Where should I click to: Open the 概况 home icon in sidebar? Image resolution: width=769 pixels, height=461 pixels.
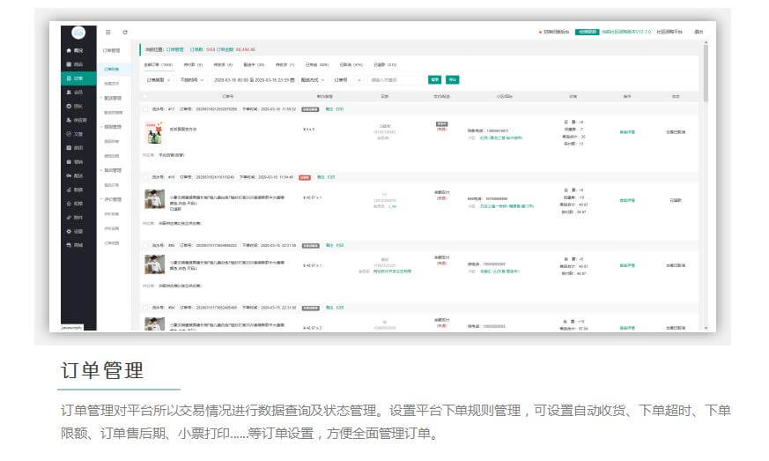pyautogui.click(x=69, y=51)
